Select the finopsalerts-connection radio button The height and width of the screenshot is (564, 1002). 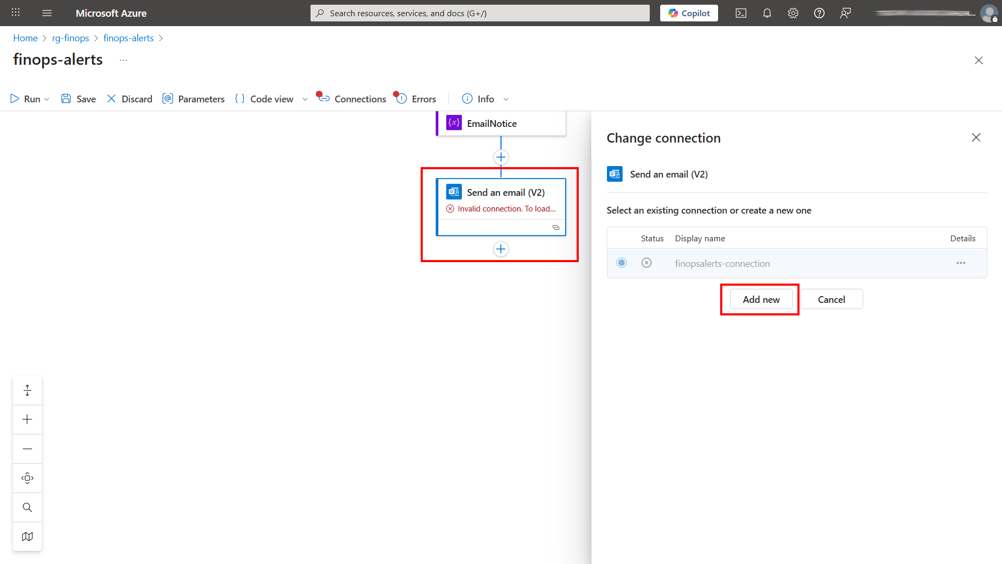tap(621, 263)
